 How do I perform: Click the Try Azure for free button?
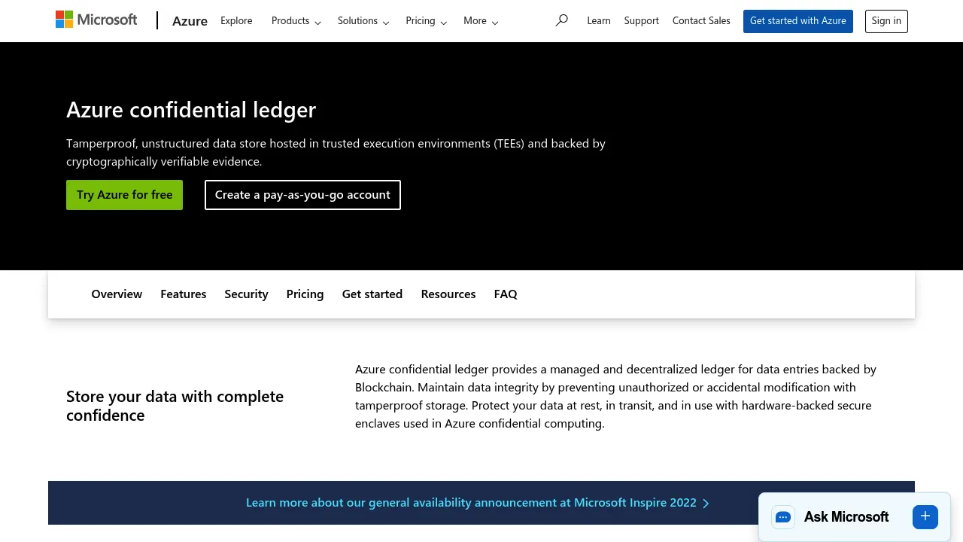coord(125,195)
